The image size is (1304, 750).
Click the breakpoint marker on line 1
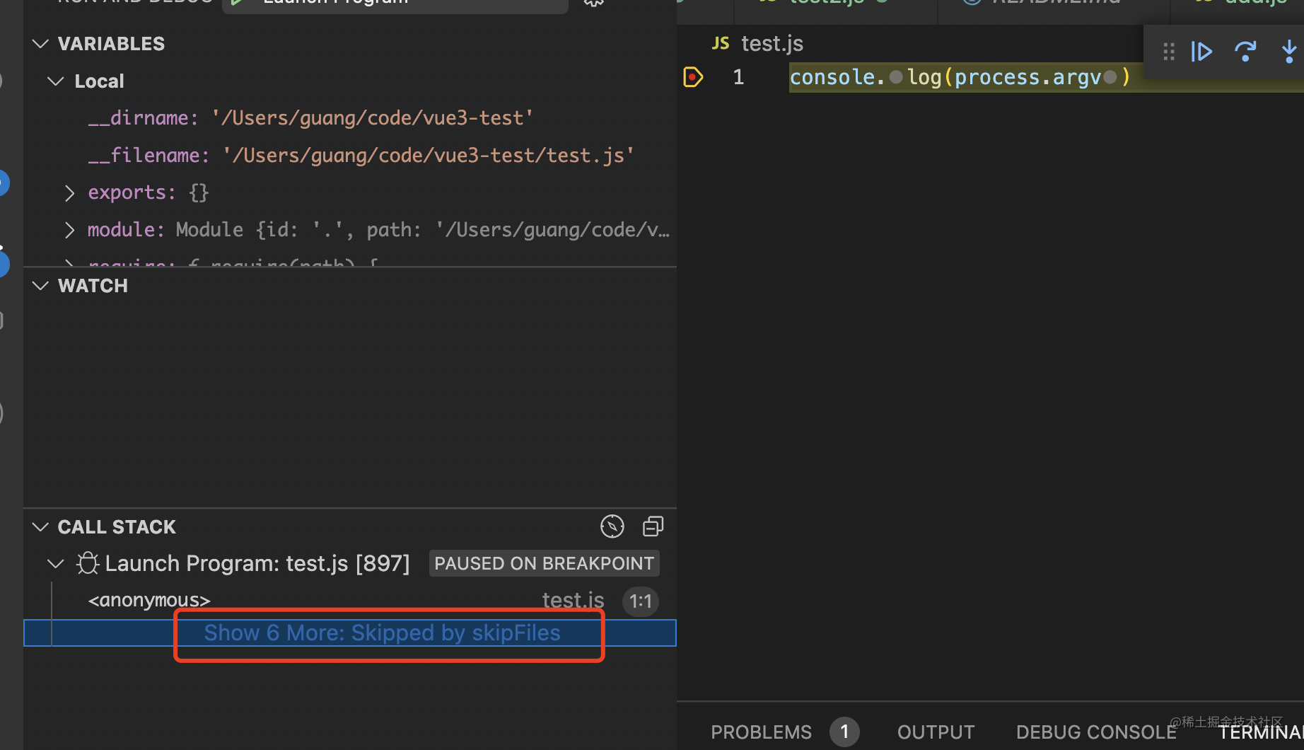[693, 76]
